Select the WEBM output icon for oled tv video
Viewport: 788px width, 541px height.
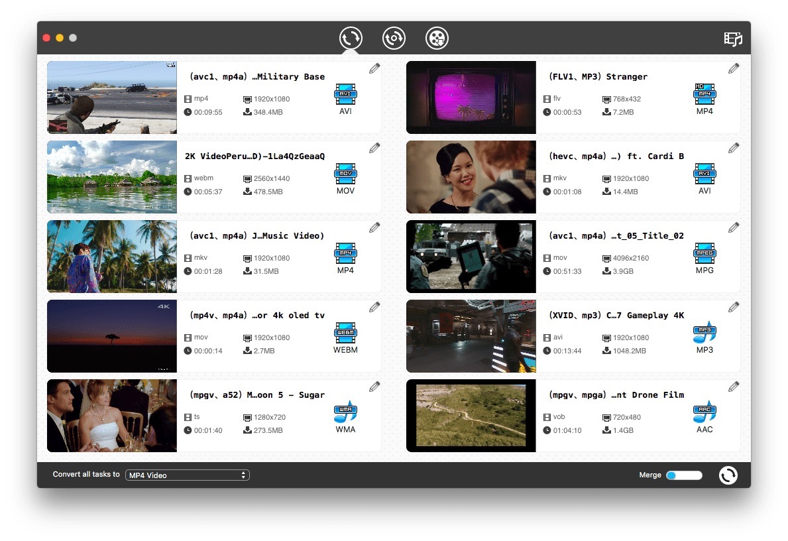pos(345,333)
